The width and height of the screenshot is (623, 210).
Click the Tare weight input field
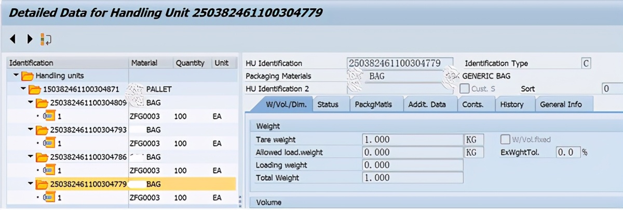(412, 140)
